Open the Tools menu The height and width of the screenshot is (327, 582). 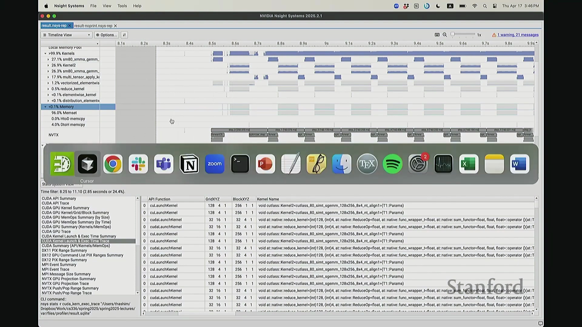(x=122, y=6)
